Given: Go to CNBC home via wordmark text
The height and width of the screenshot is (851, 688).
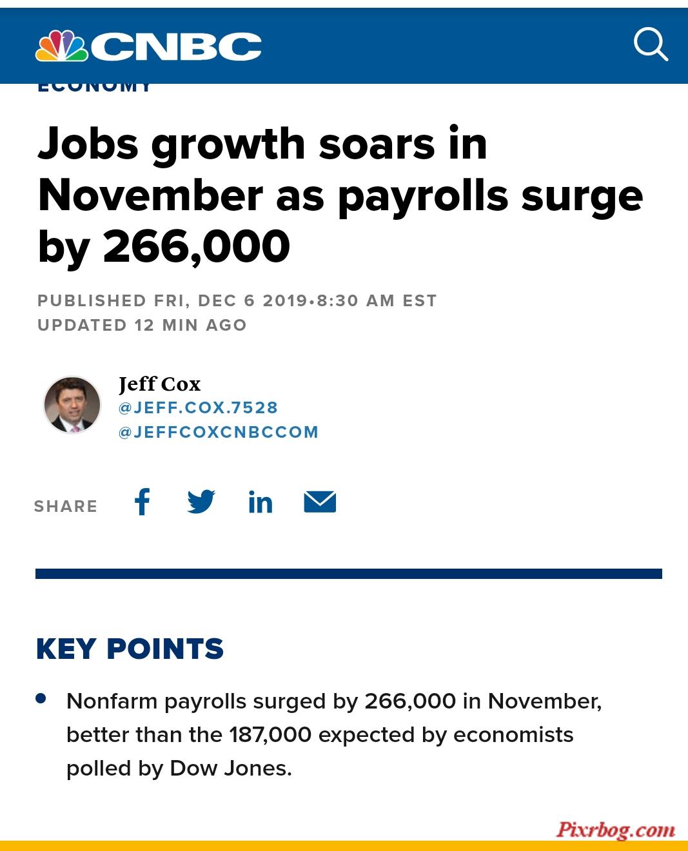Looking at the screenshot, I should point(176,46).
